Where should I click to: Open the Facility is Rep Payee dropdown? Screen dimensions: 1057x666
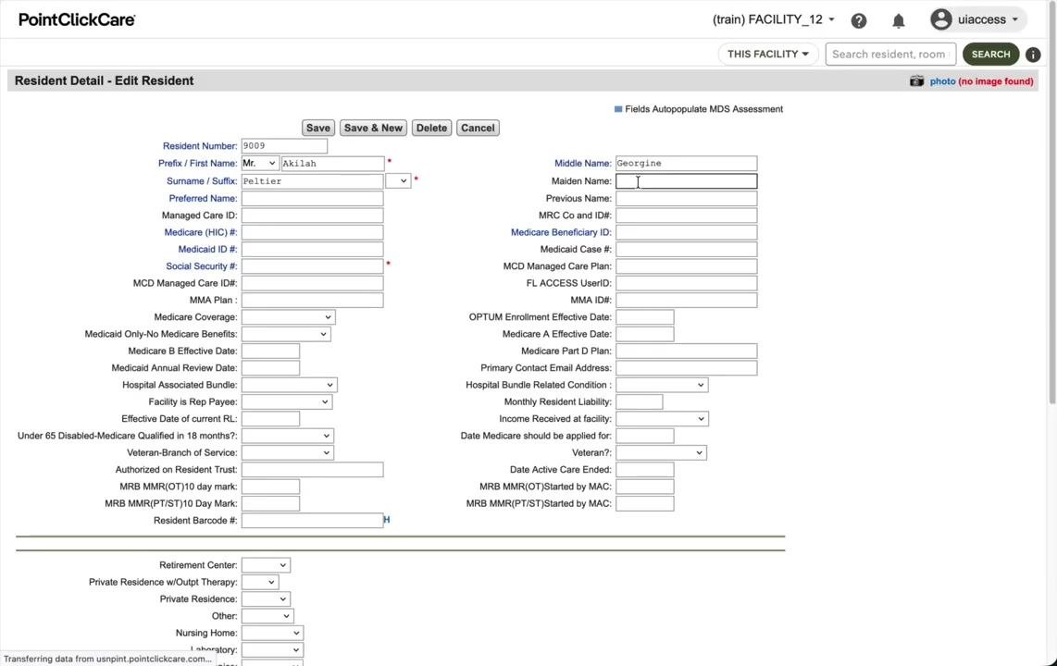click(287, 402)
